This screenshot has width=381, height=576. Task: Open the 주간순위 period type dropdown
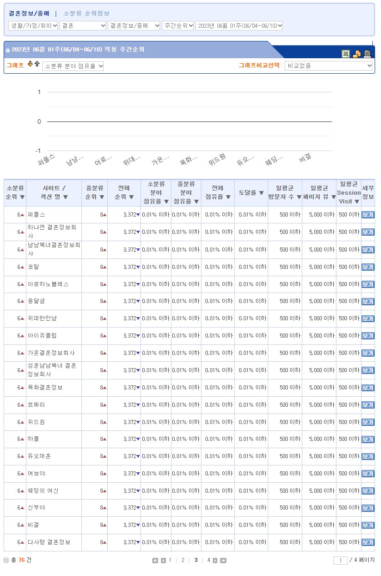coord(178,25)
